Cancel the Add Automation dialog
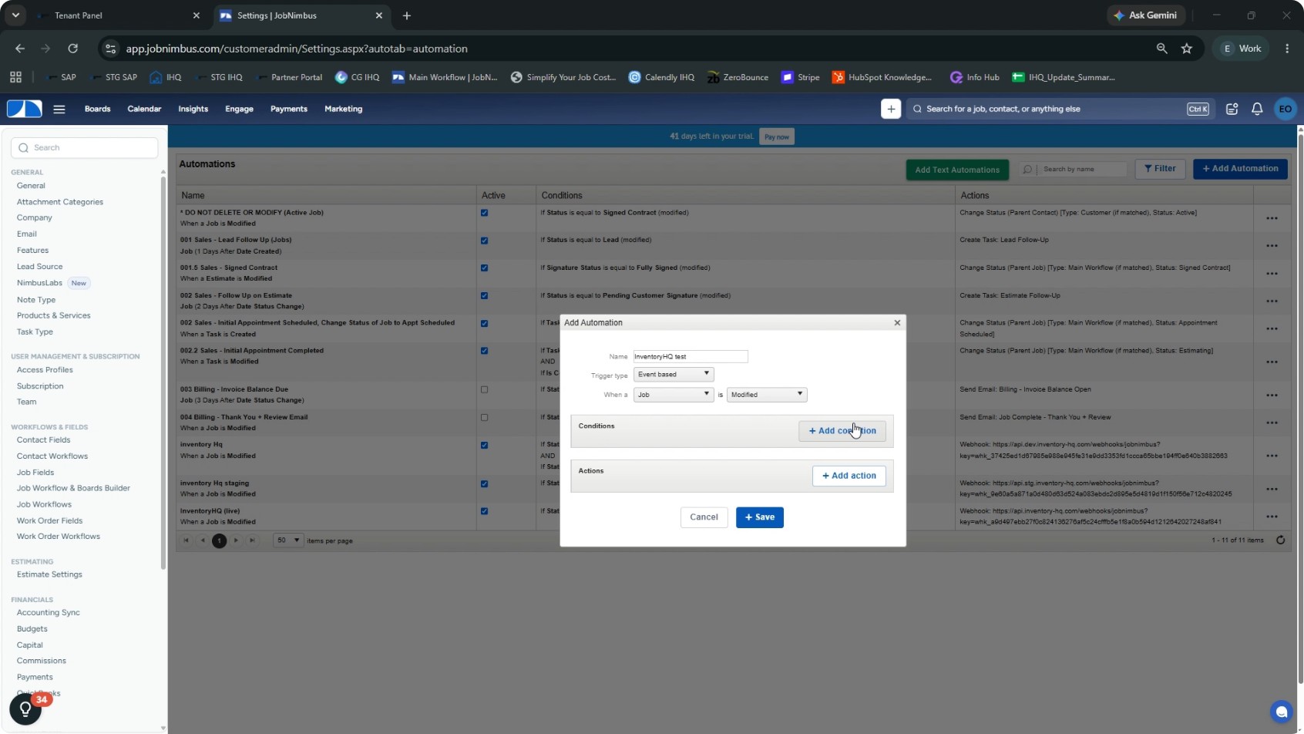The width and height of the screenshot is (1304, 734). point(704,517)
